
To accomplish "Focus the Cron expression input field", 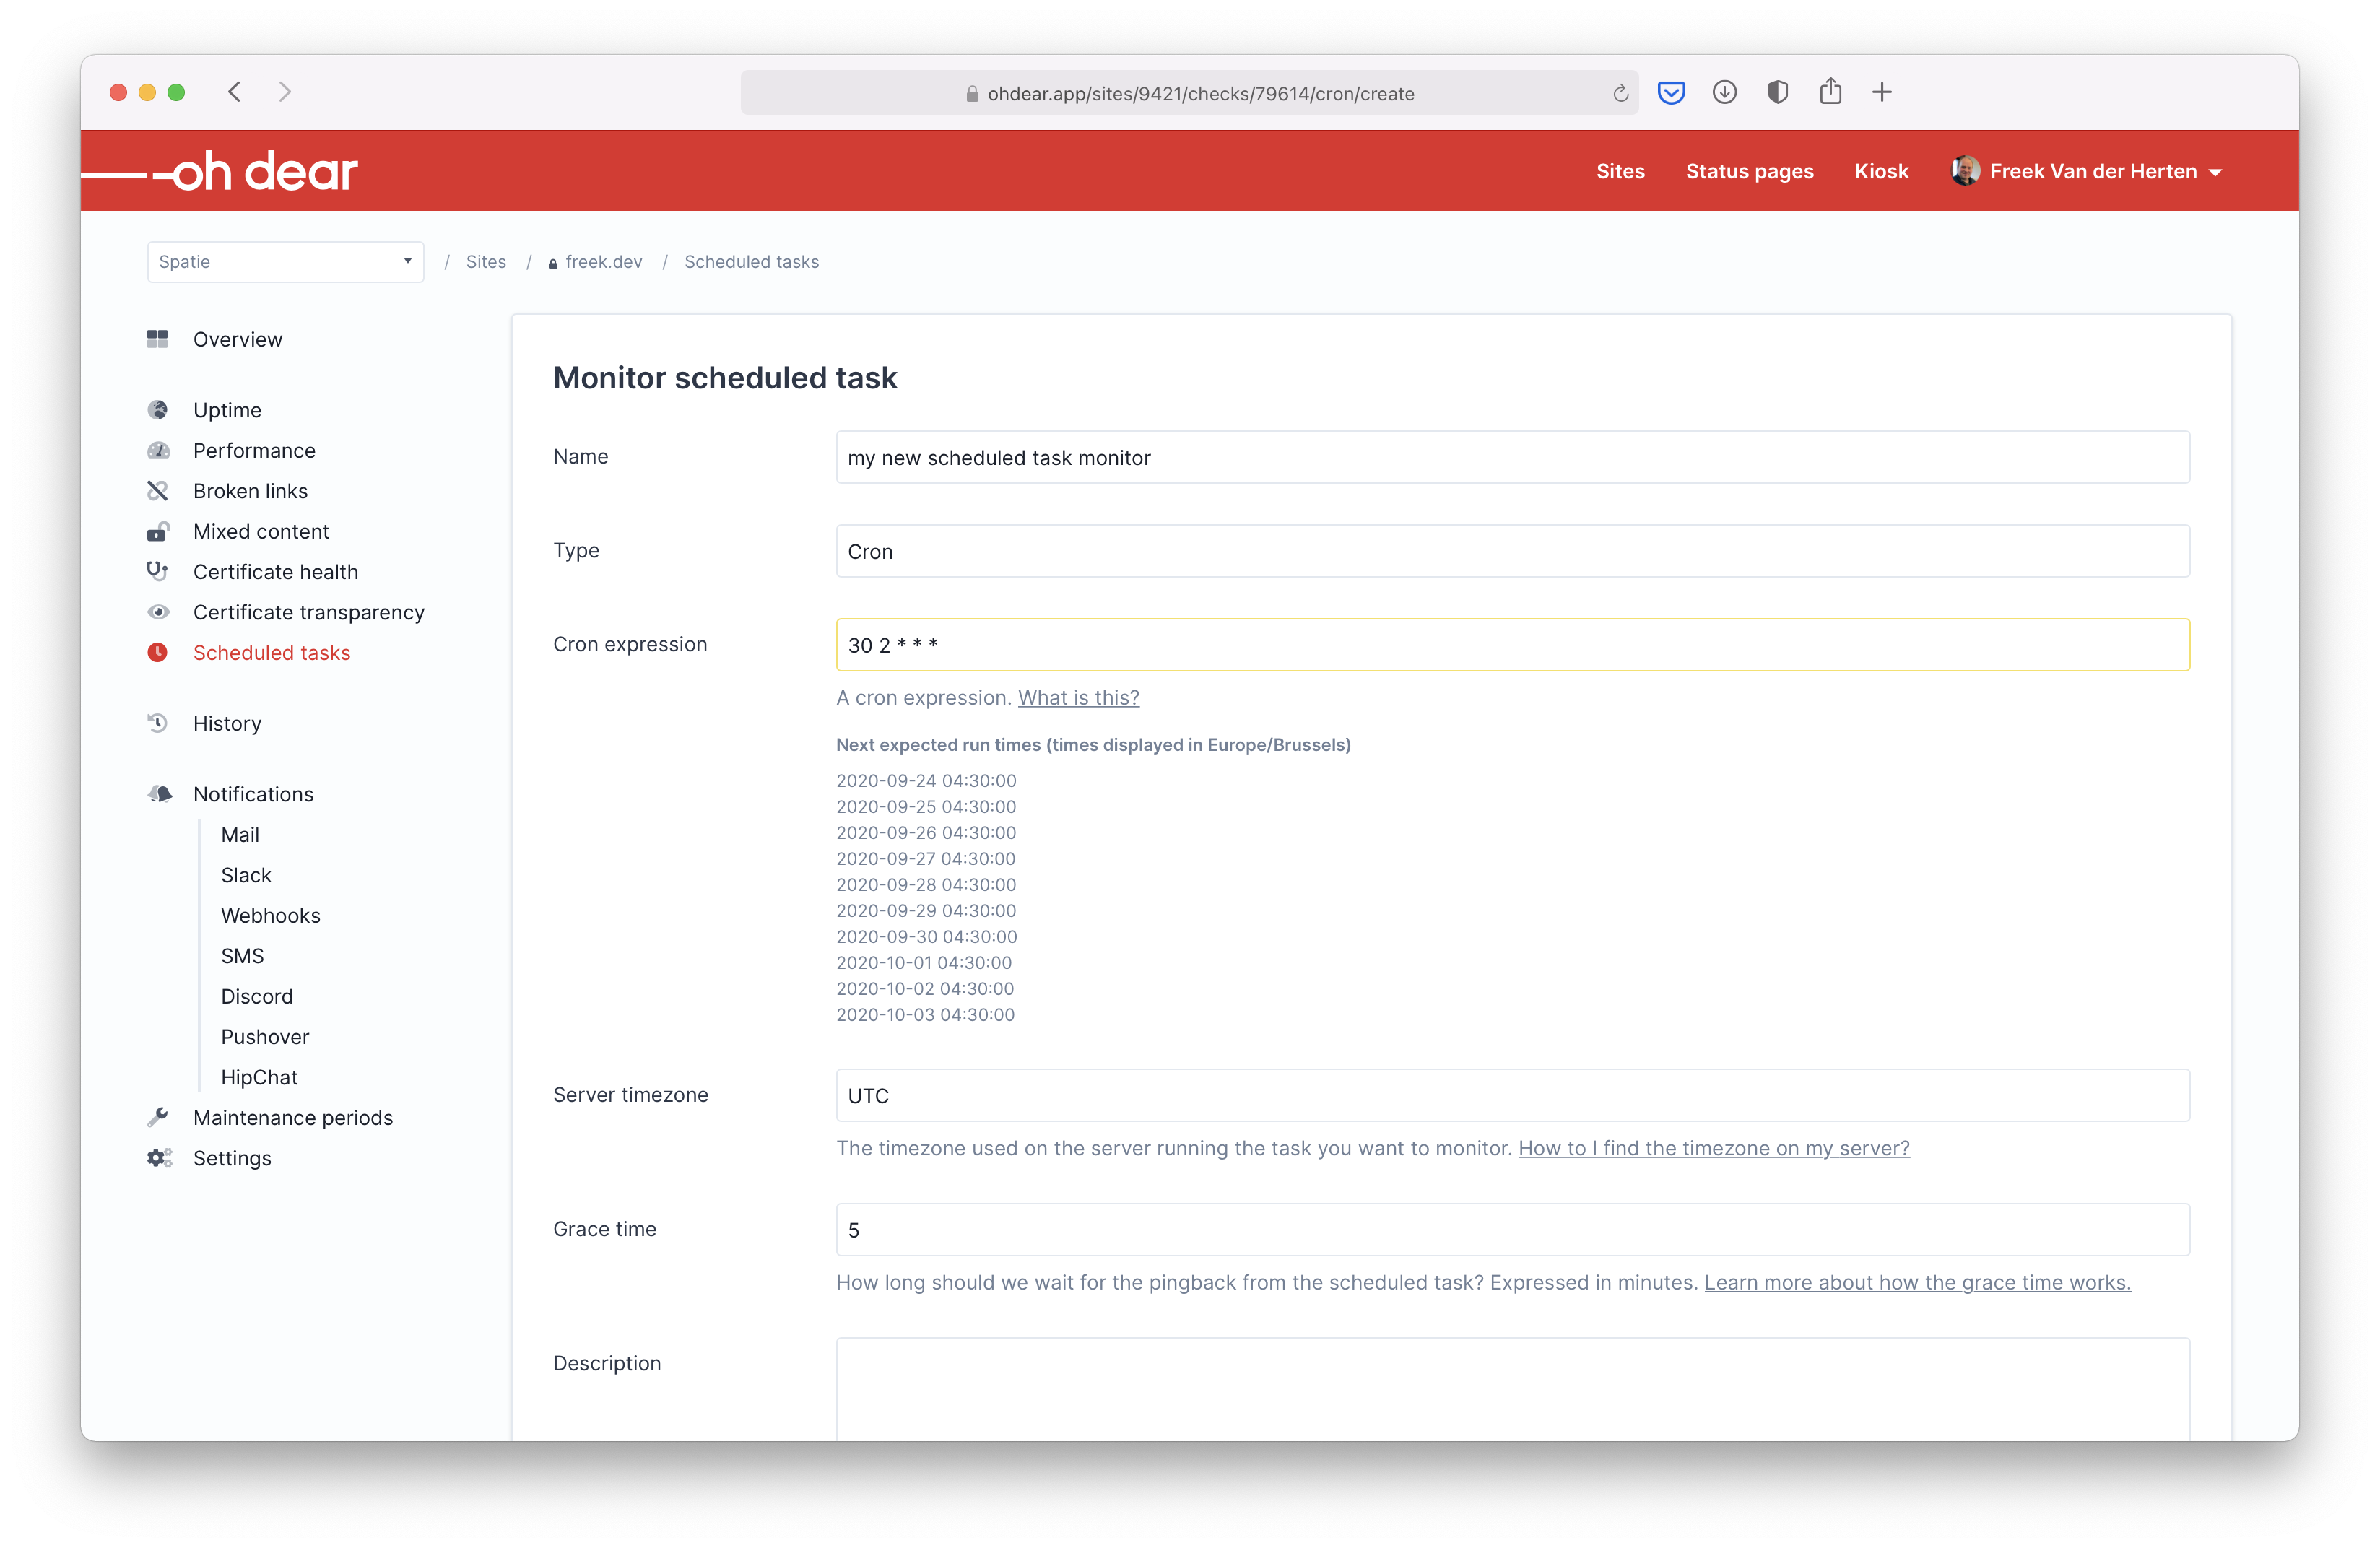I will point(1512,644).
